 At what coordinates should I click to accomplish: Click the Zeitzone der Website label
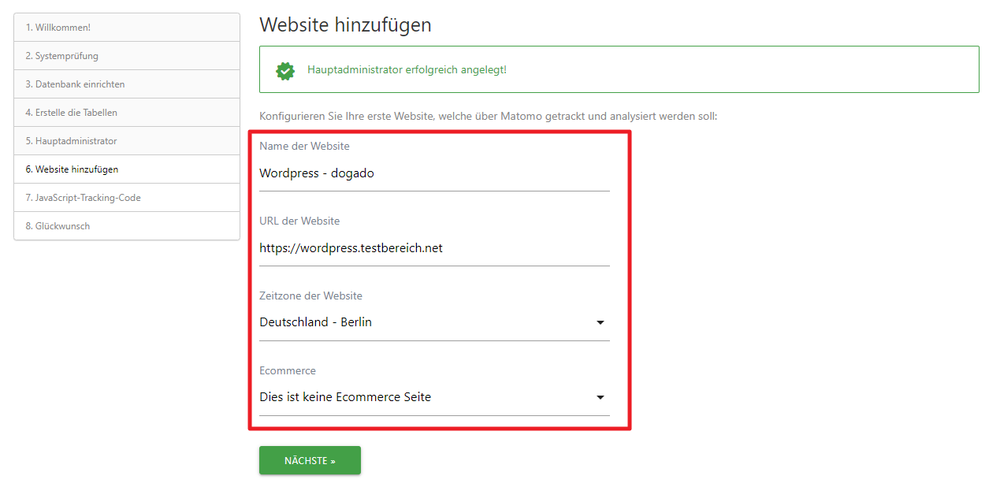click(x=310, y=296)
